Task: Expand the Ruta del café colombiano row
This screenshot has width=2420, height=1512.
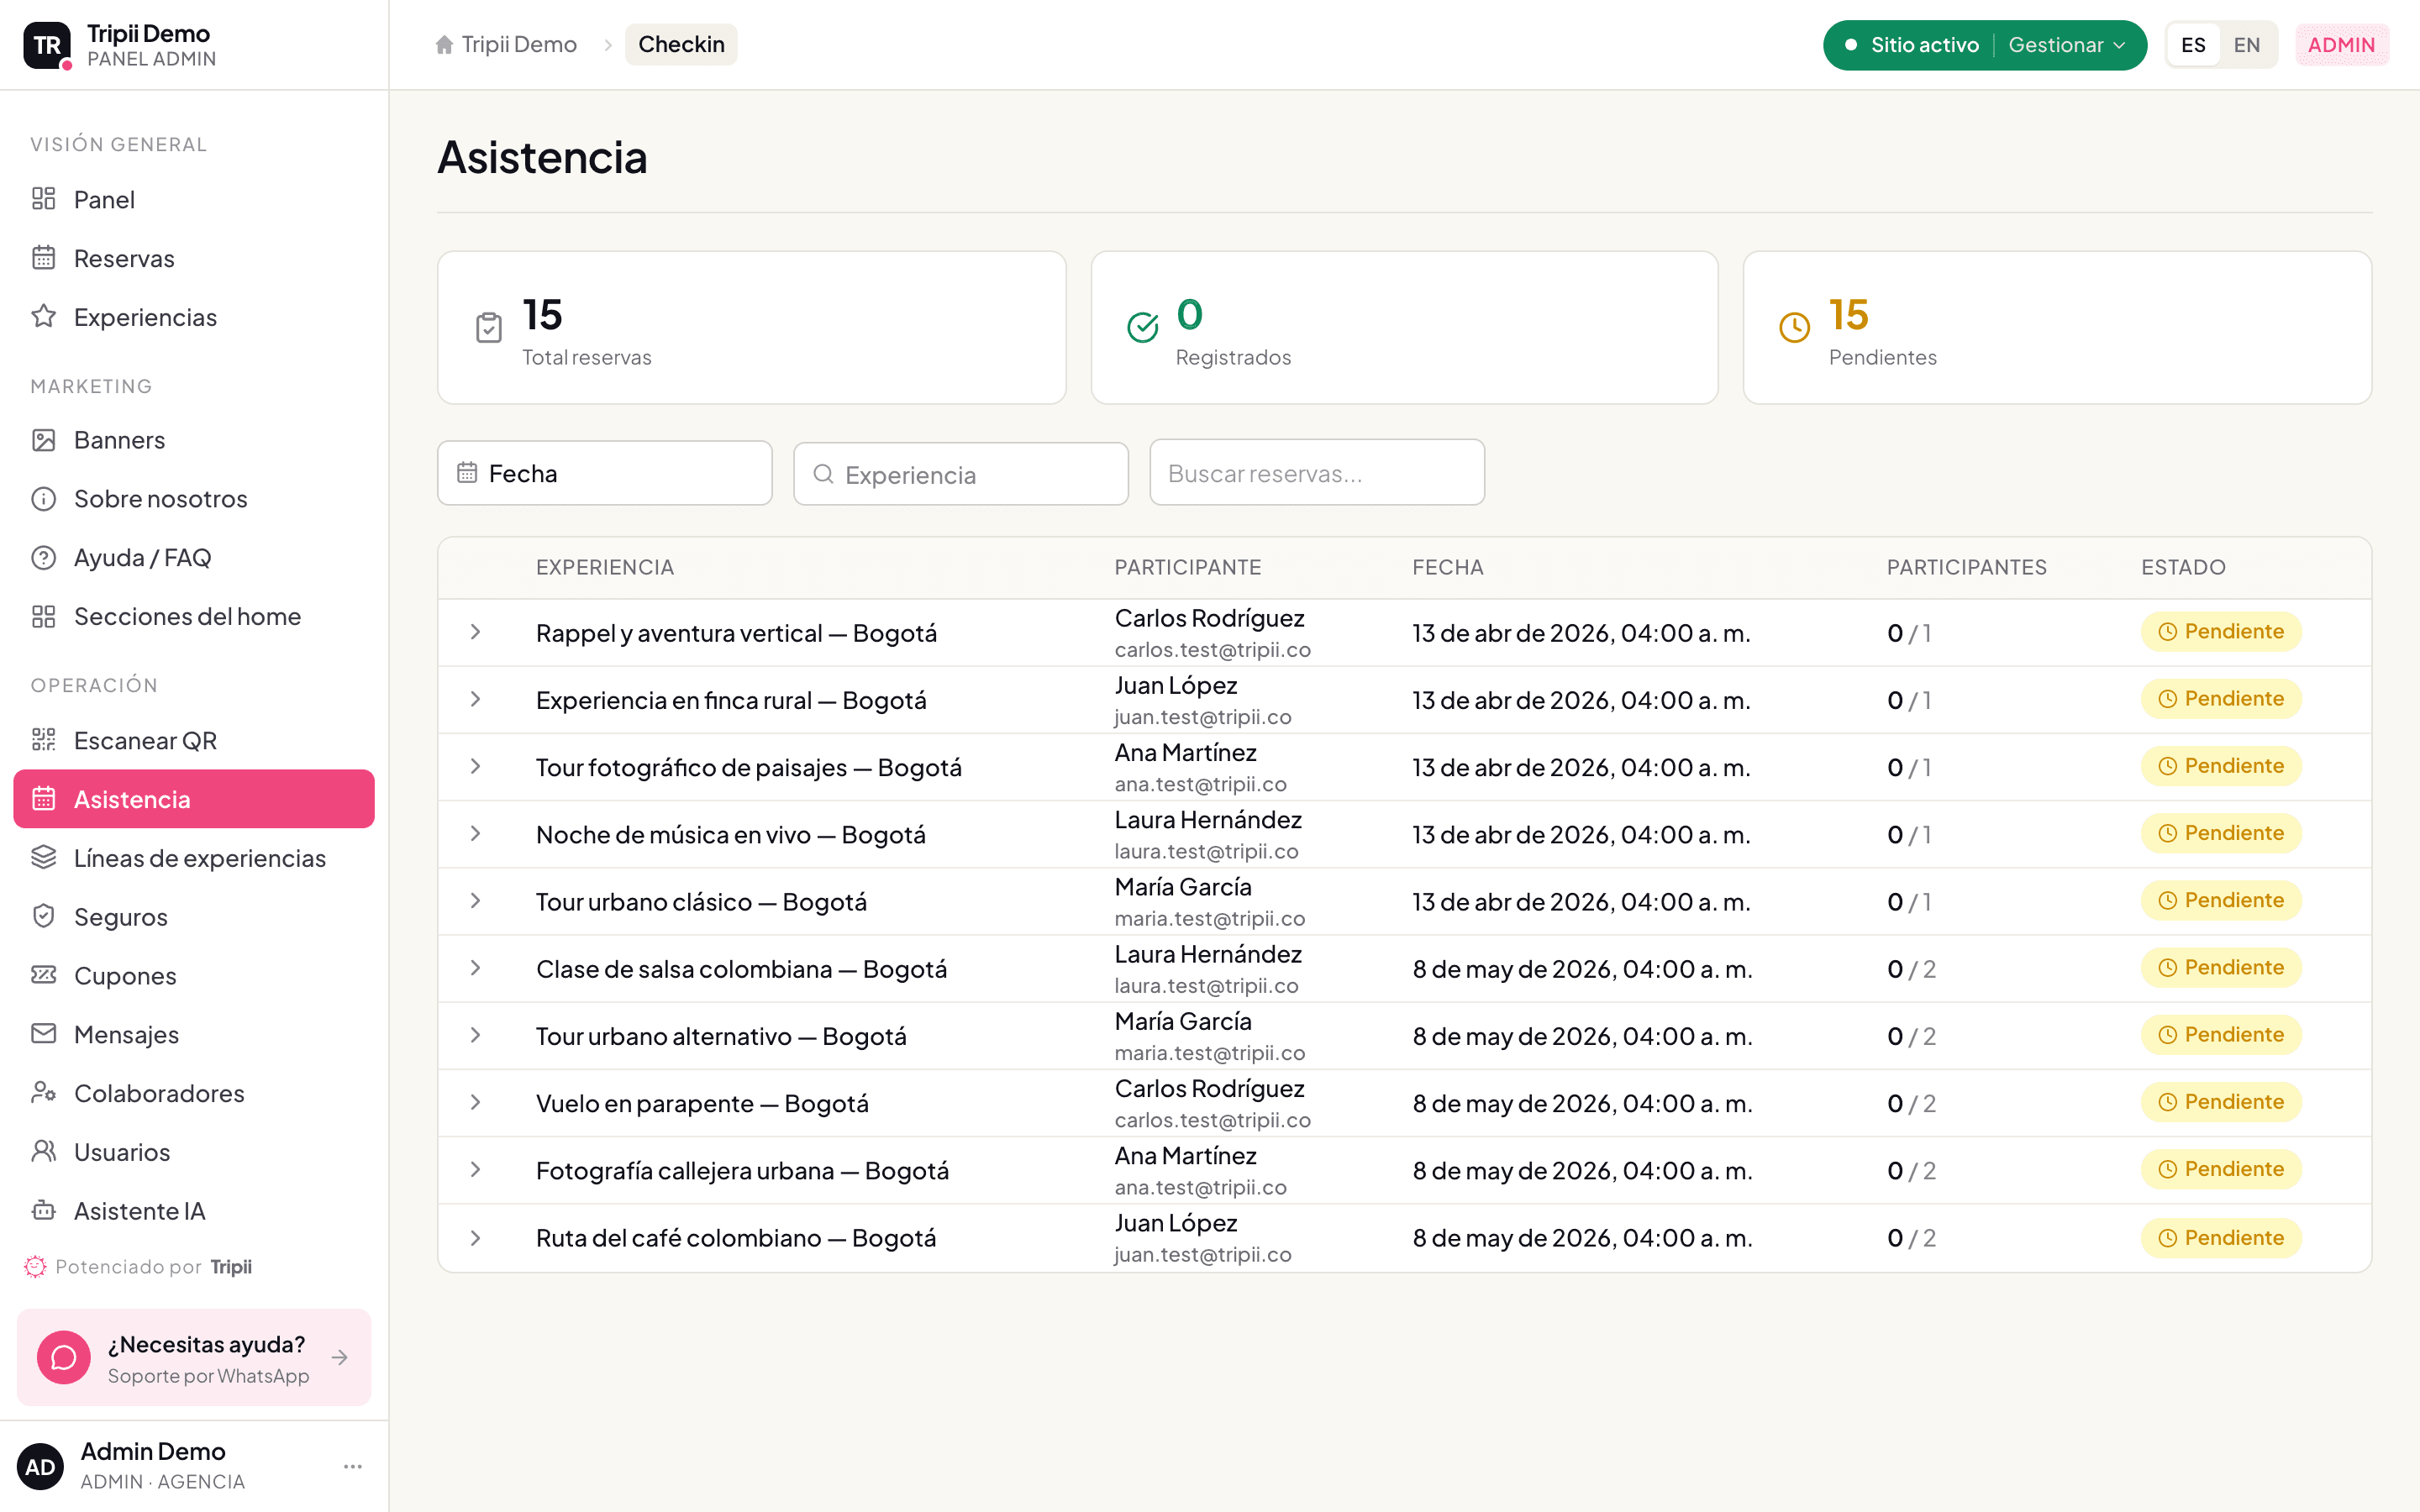Action: click(476, 1238)
